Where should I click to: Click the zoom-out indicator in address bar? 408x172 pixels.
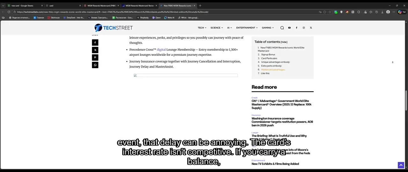pos(325,12)
